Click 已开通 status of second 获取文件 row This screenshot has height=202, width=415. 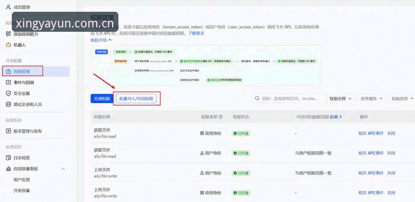241,153
